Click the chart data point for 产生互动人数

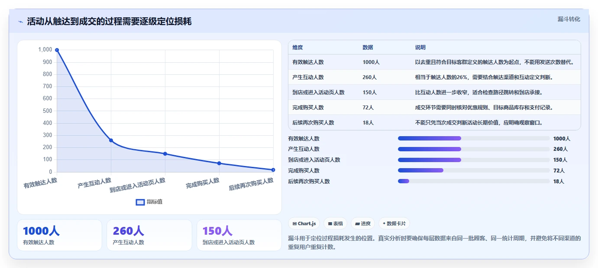click(111, 140)
